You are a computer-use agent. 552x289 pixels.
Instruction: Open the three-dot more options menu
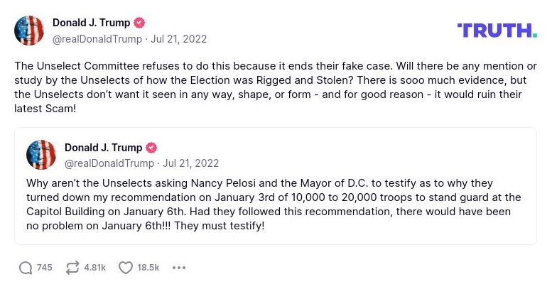click(x=179, y=268)
